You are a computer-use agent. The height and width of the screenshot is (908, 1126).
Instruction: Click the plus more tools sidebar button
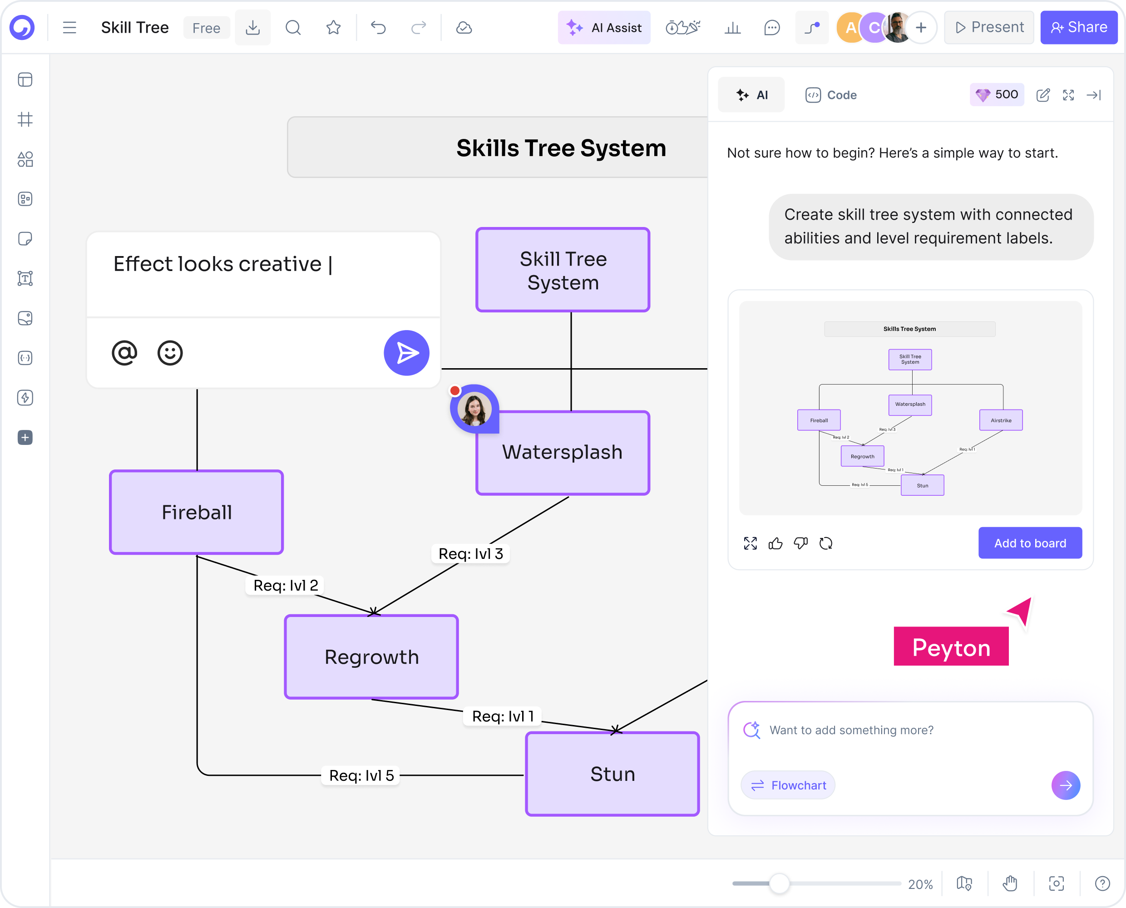25,438
